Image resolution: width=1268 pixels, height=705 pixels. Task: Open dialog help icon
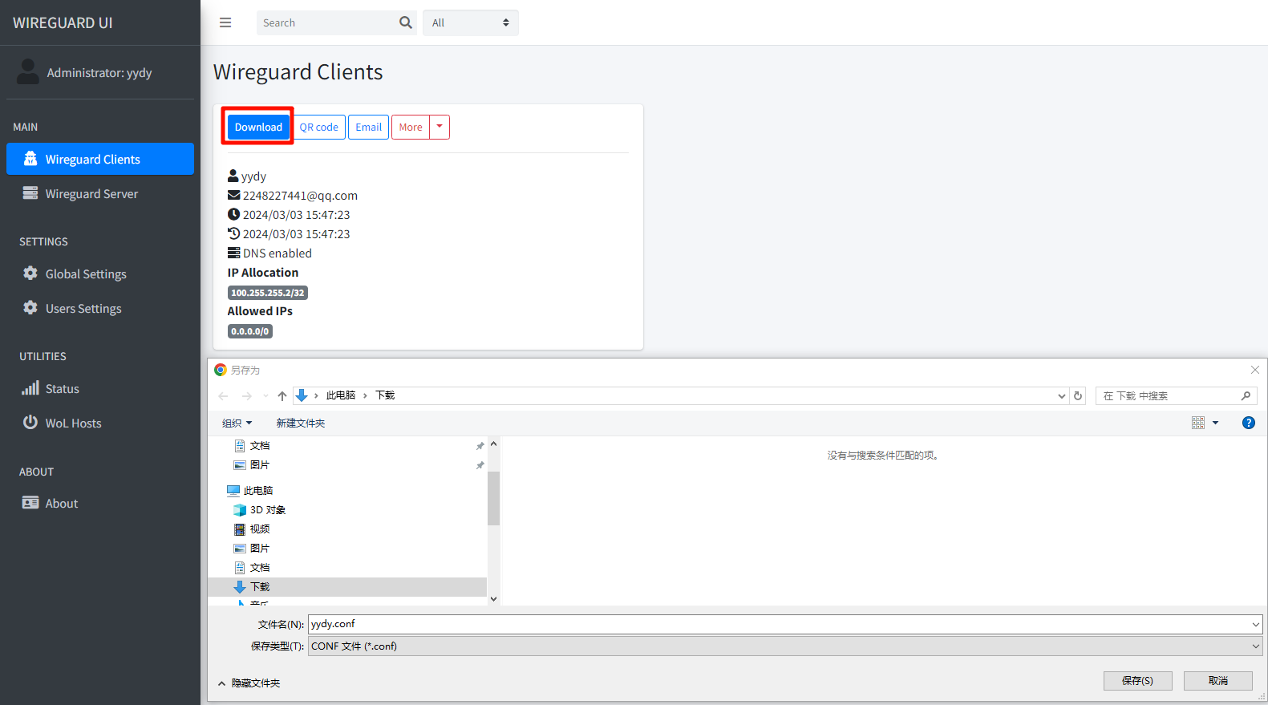(x=1249, y=423)
